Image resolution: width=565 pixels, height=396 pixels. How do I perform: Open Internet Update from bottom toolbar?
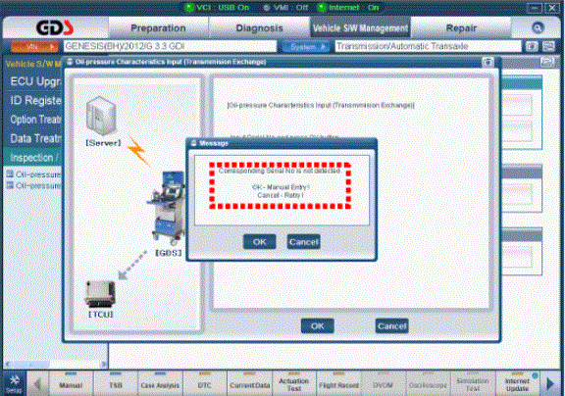point(518,384)
